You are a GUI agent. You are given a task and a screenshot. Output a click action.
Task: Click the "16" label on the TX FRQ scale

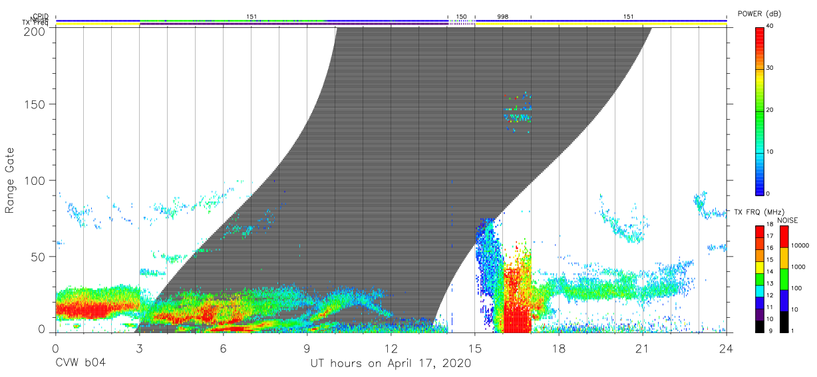point(771,248)
